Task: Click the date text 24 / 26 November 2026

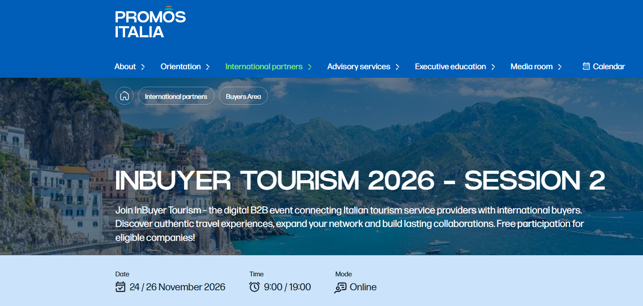Action: [178, 287]
